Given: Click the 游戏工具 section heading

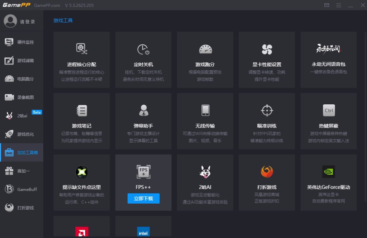Looking at the screenshot, I should tap(63, 20).
